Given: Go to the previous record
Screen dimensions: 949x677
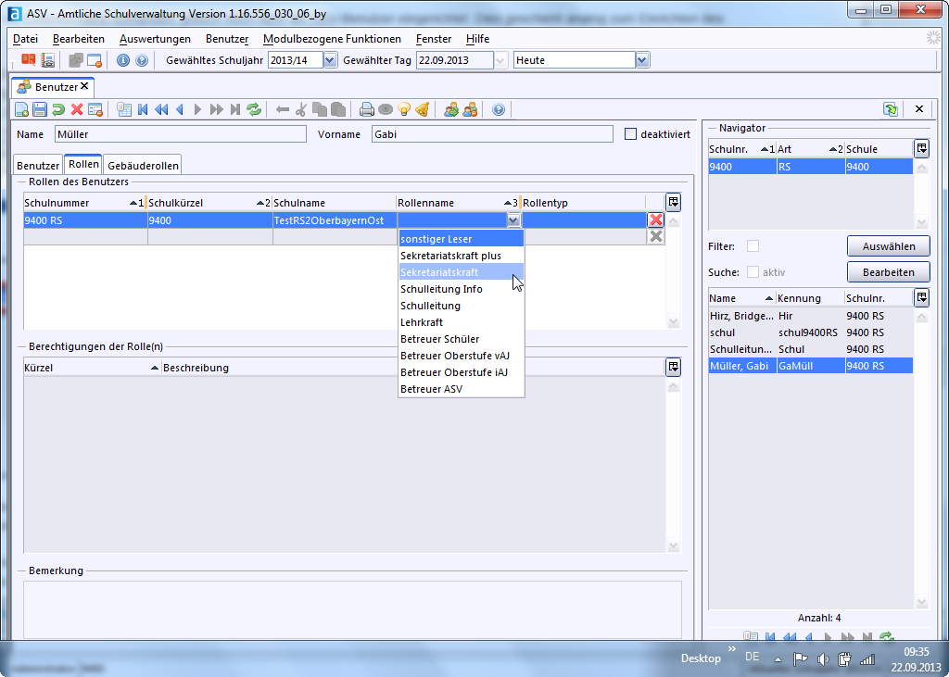Looking at the screenshot, I should (180, 109).
